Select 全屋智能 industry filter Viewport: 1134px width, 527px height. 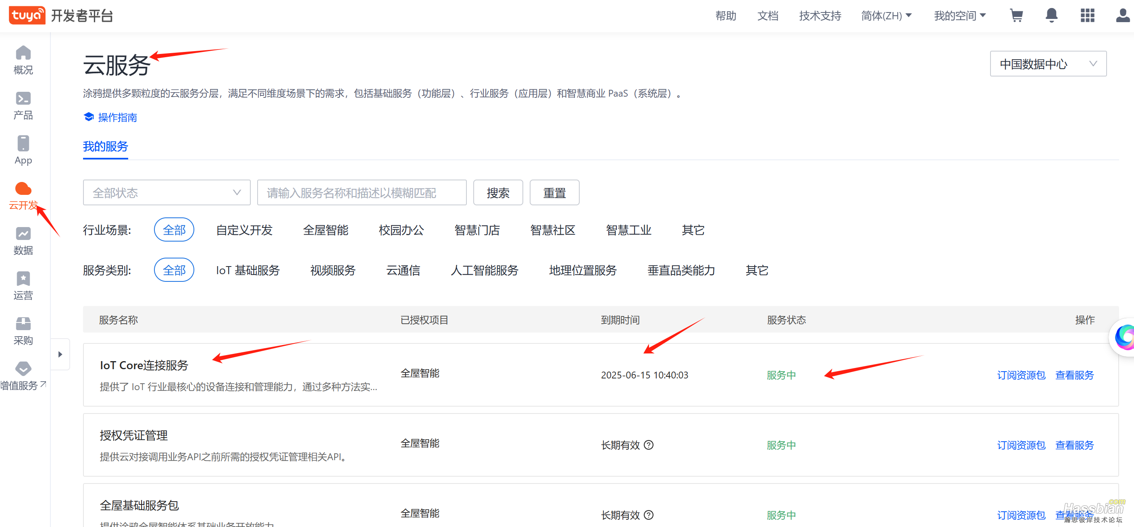coord(326,230)
